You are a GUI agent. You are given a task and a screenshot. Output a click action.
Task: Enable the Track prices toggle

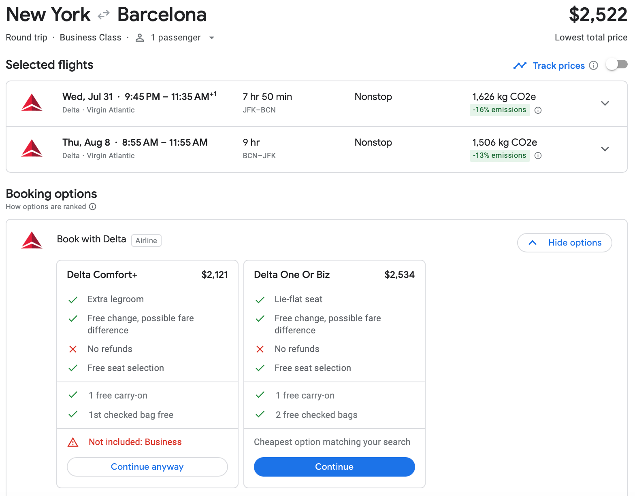click(616, 64)
